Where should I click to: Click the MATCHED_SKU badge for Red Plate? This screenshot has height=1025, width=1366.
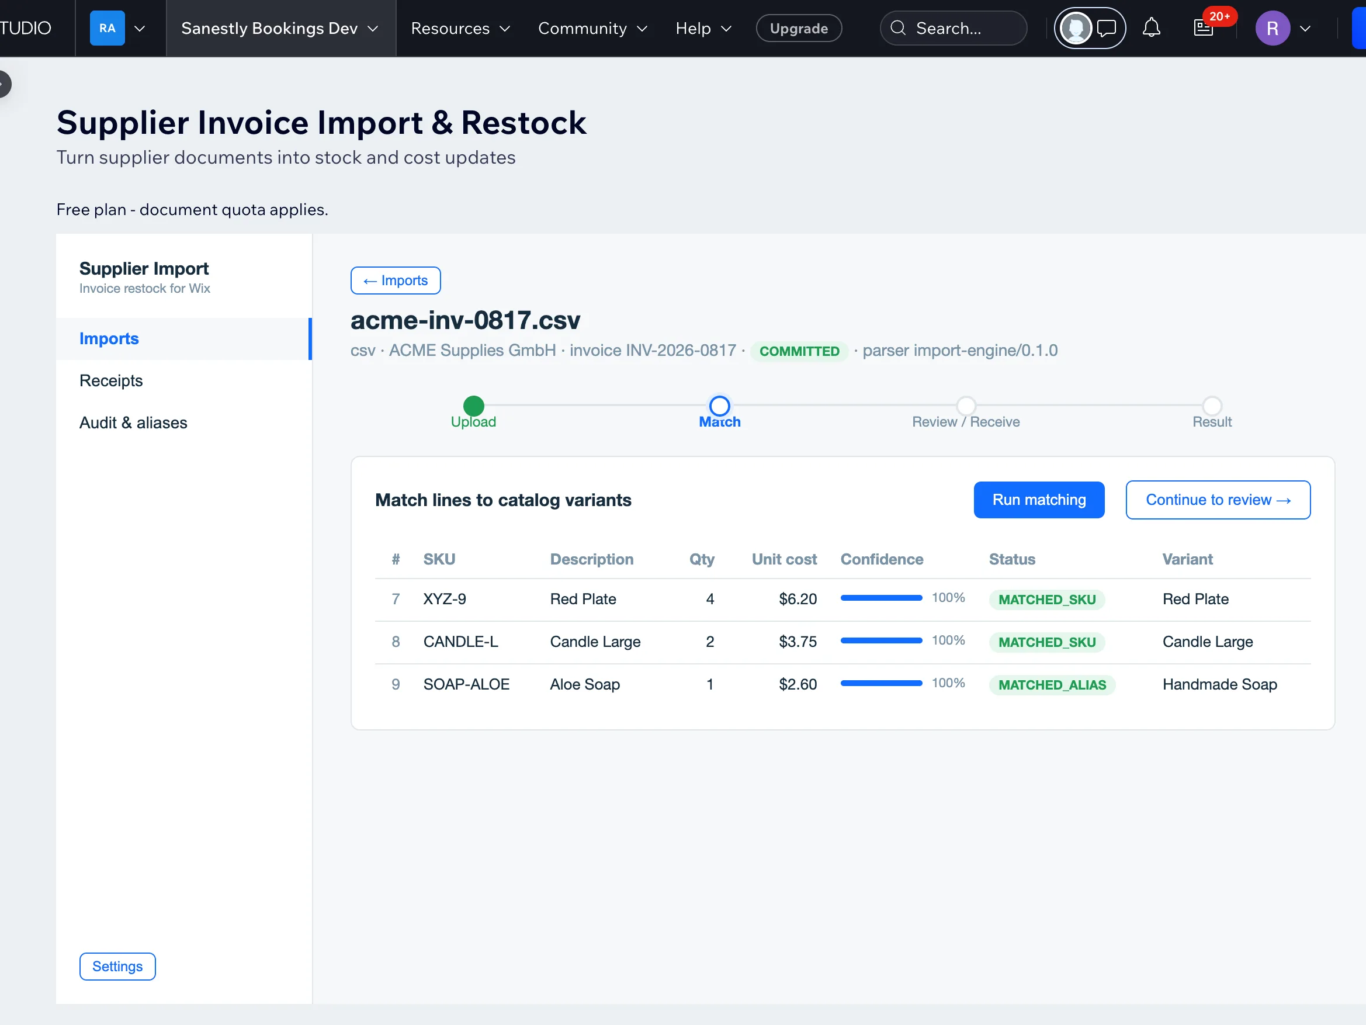point(1047,600)
